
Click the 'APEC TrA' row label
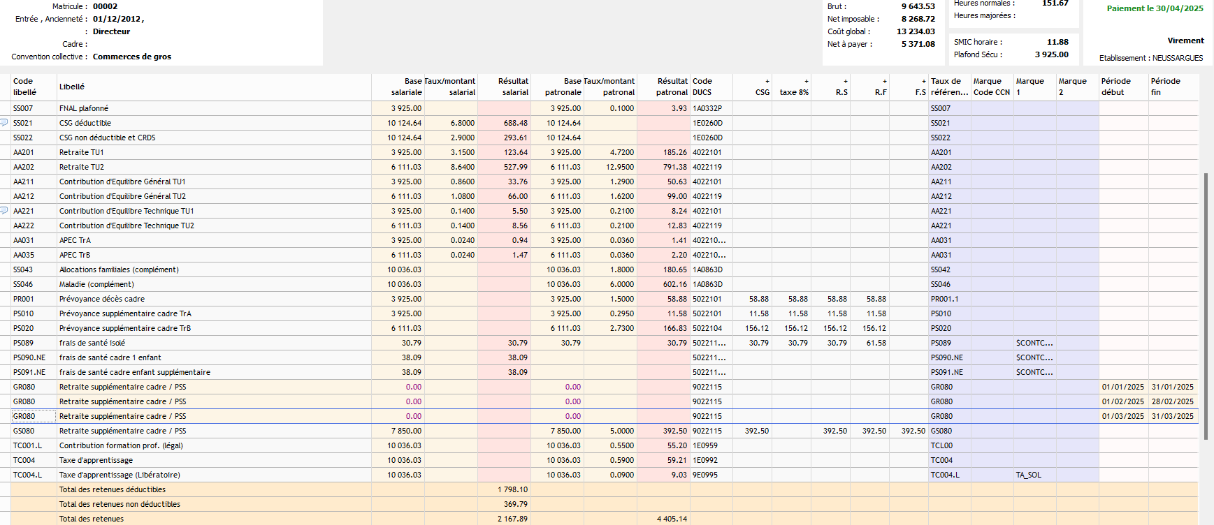coord(75,240)
